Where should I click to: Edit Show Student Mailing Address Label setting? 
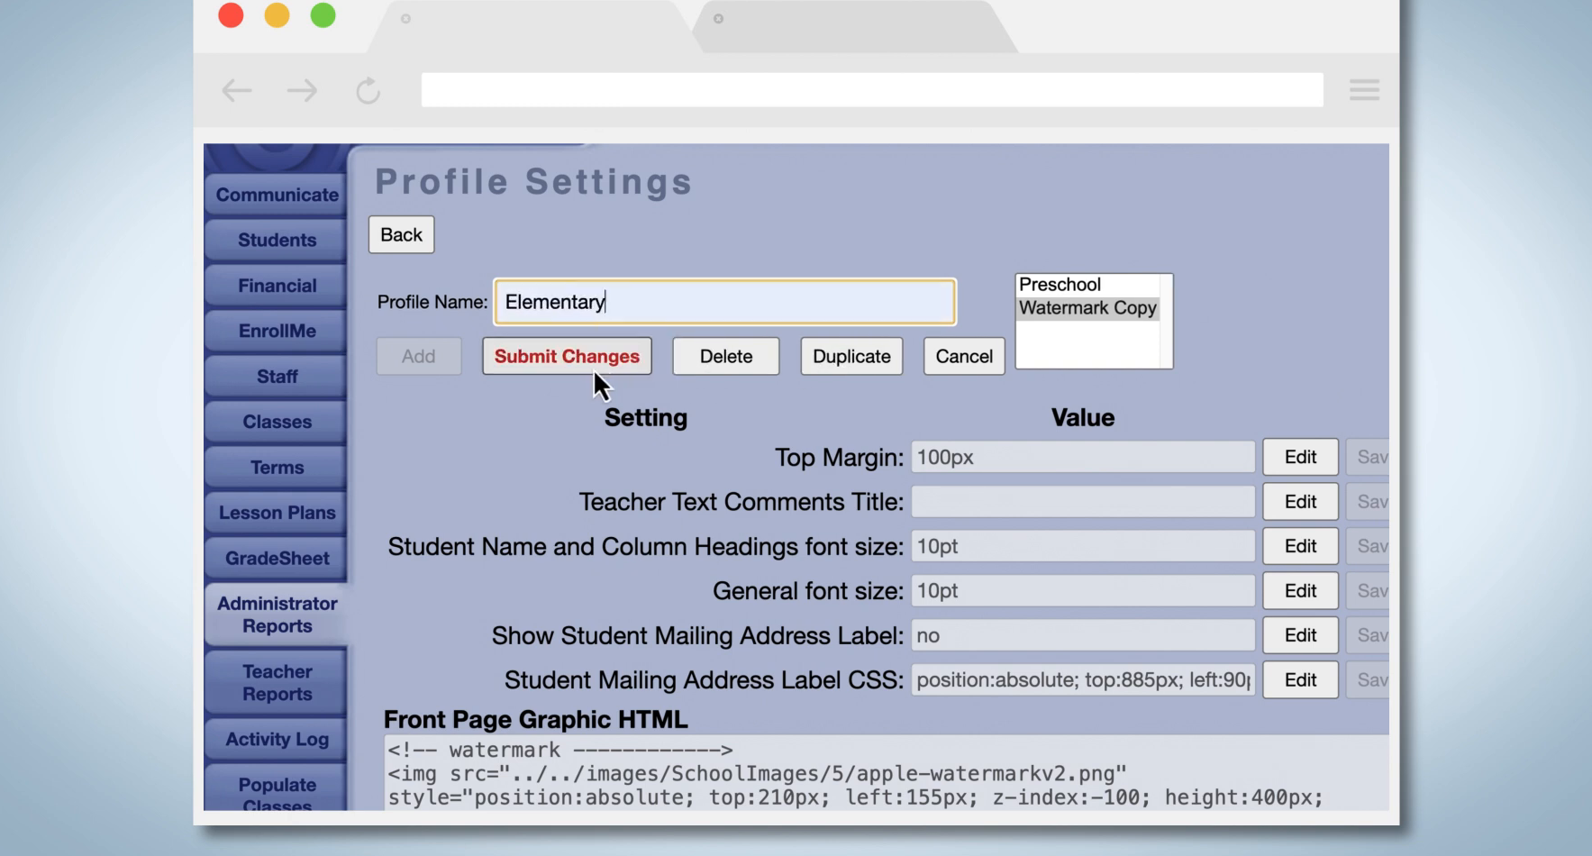tap(1300, 635)
